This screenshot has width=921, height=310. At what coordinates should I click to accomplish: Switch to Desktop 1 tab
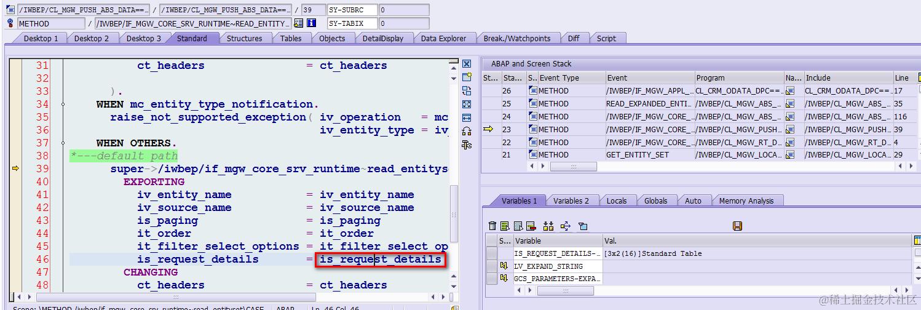point(41,38)
